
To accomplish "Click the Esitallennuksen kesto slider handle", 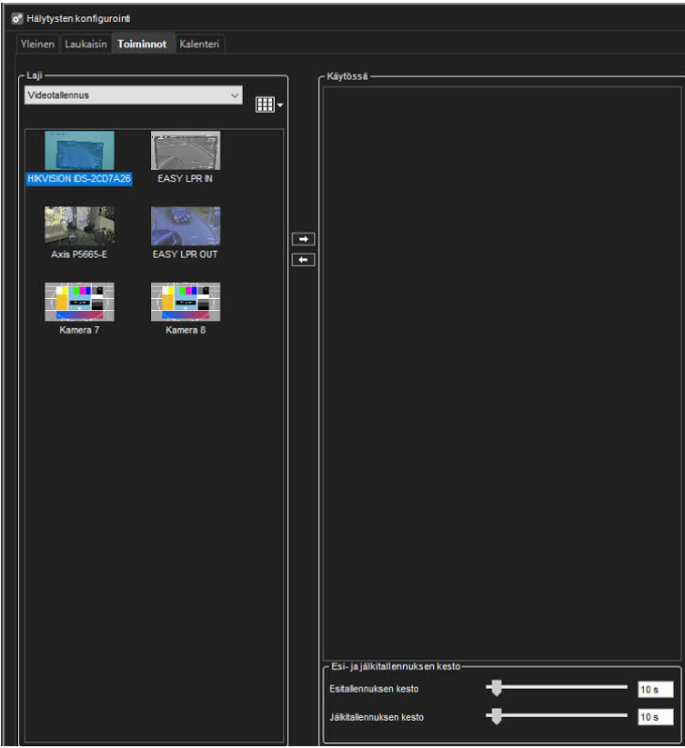I will click(496, 689).
